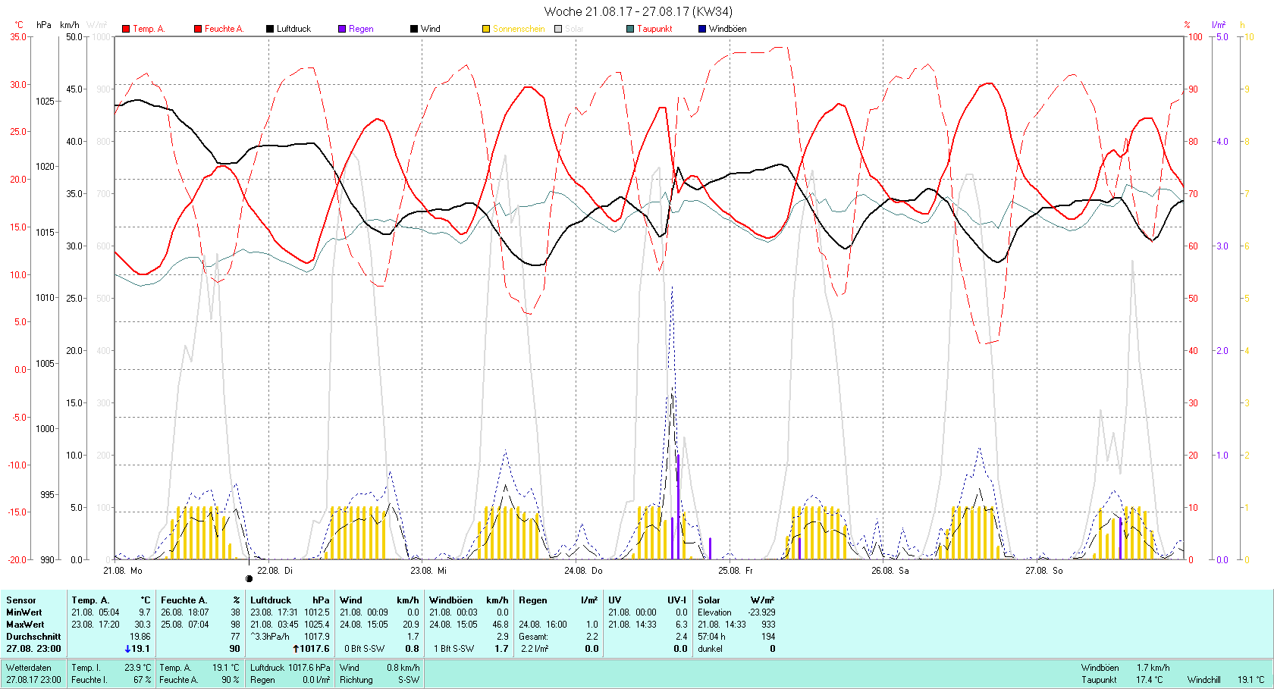Click the 'Luftdruck' legend label
1274x689 pixels.
tap(293, 29)
